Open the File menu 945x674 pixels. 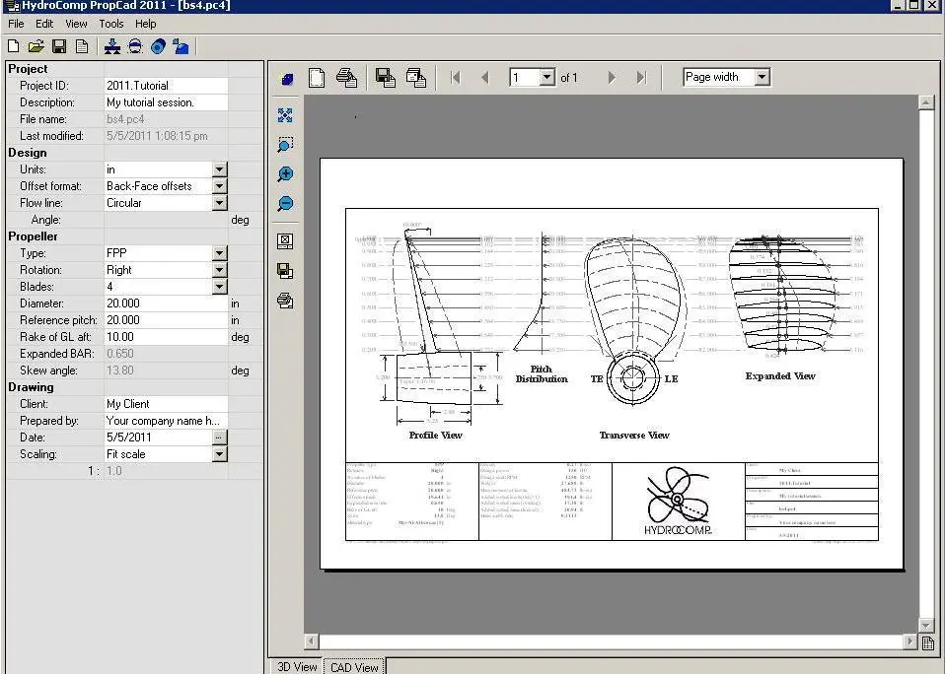coord(16,24)
